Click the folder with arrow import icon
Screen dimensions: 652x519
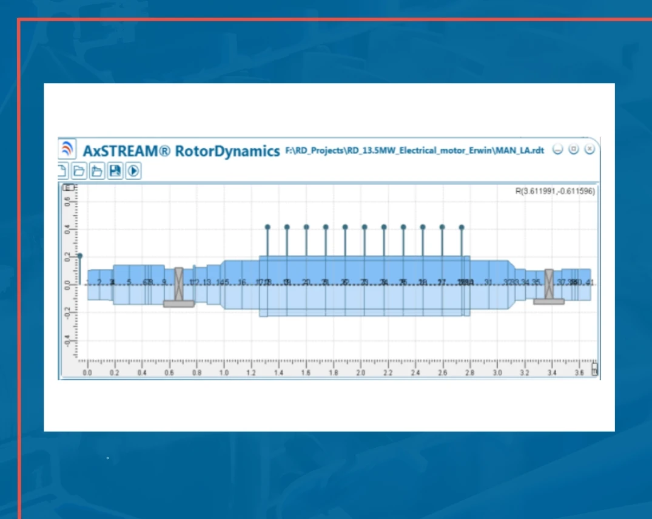(x=97, y=171)
